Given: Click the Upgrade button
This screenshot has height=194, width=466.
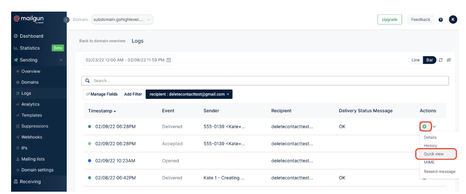Looking at the screenshot, I should point(390,19).
